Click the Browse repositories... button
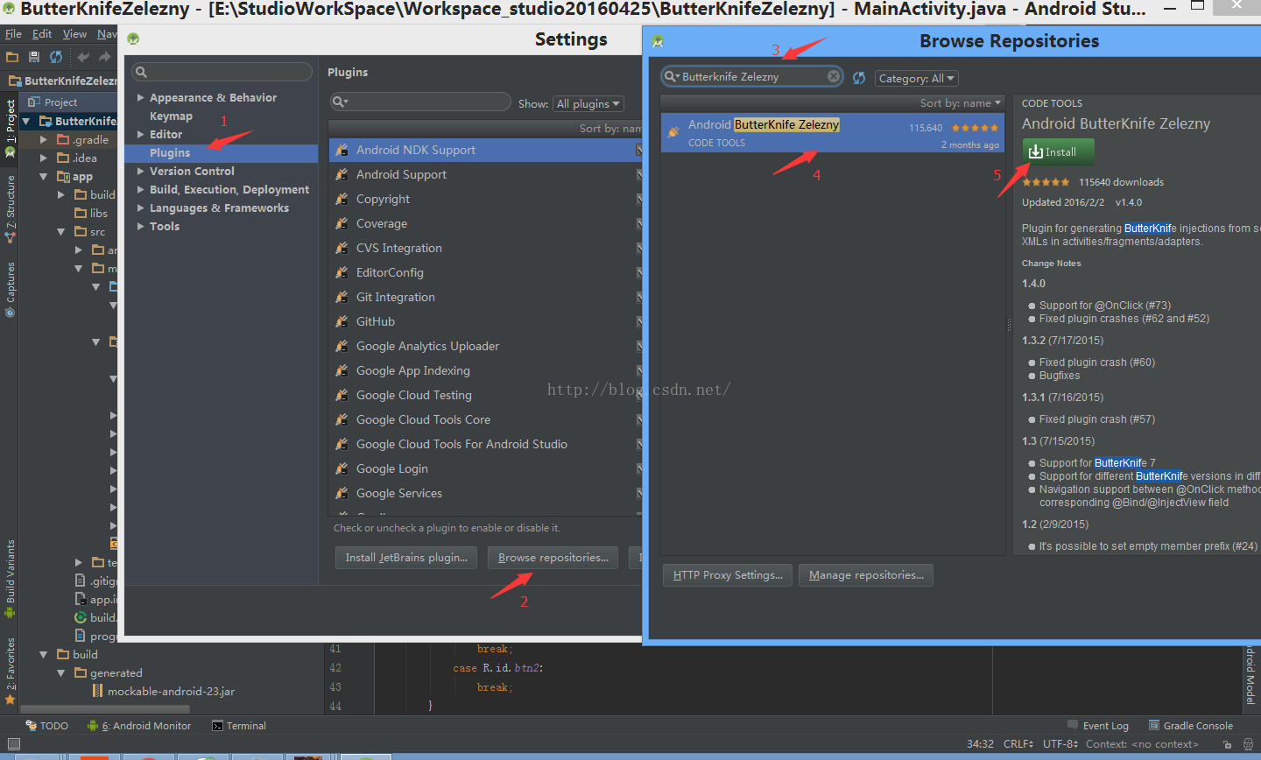This screenshot has width=1261, height=760. [x=553, y=558]
